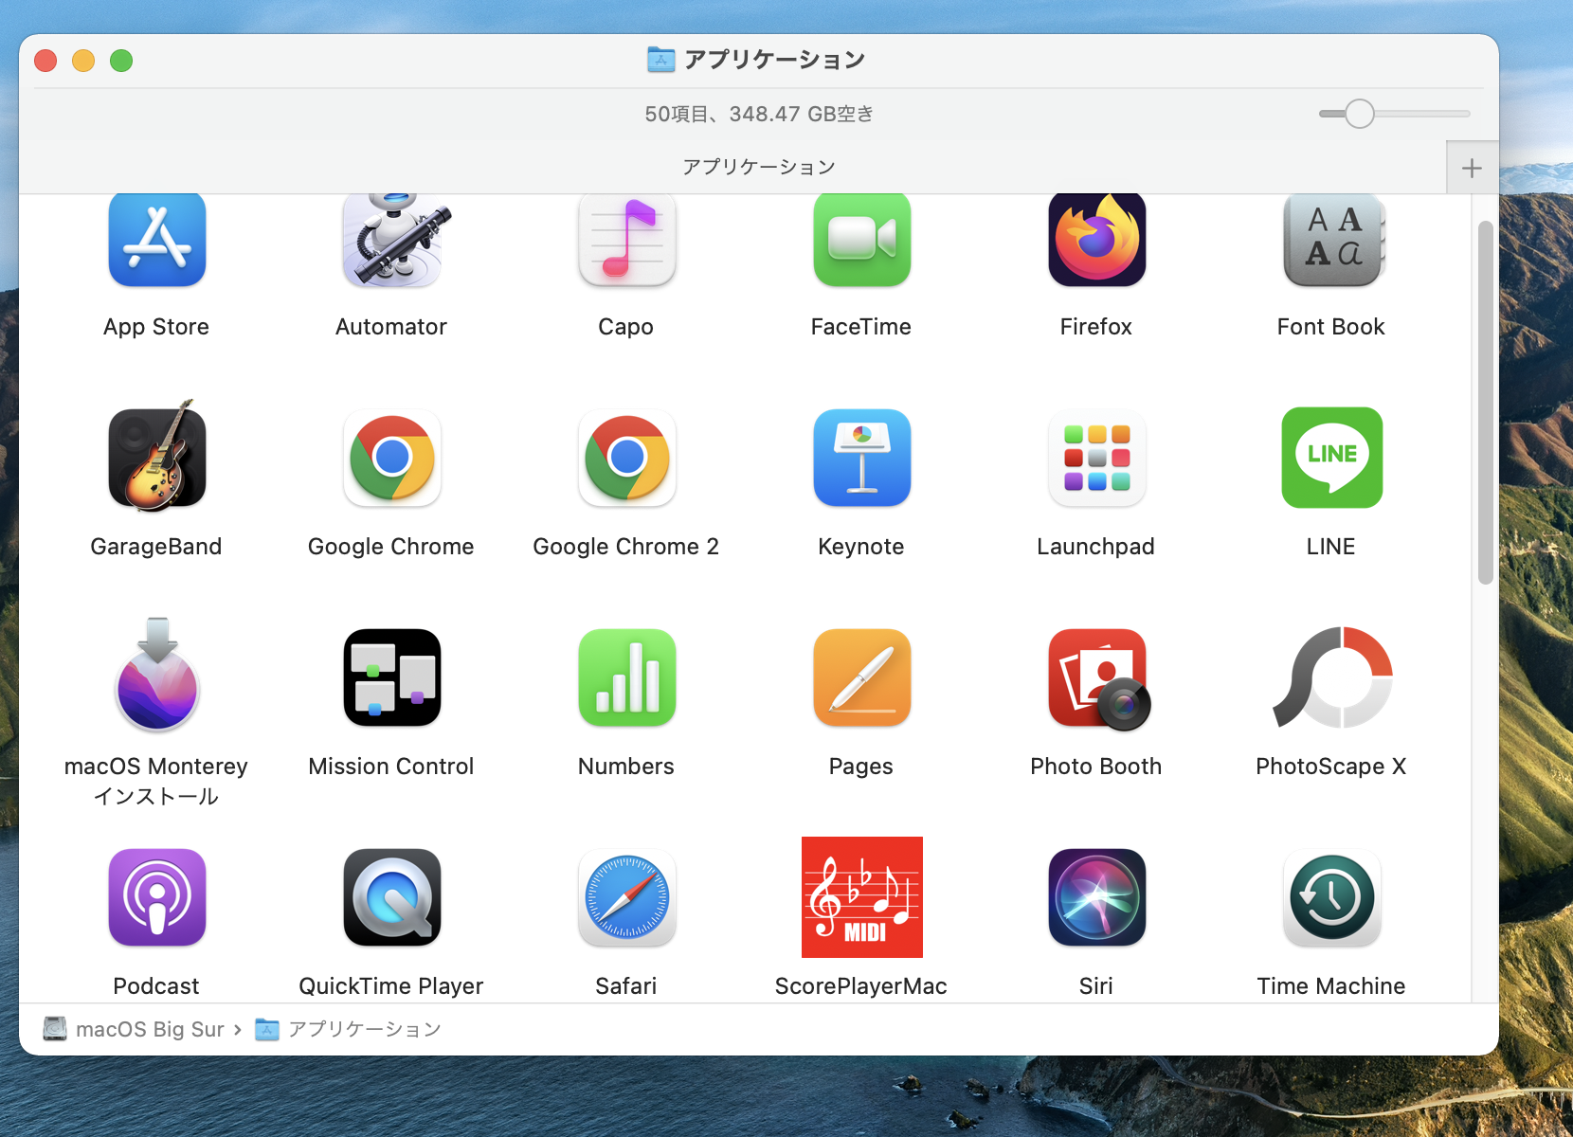Screen dimensions: 1573x1137
Task: Click the vertical scrollbar
Action: pyautogui.click(x=1485, y=403)
